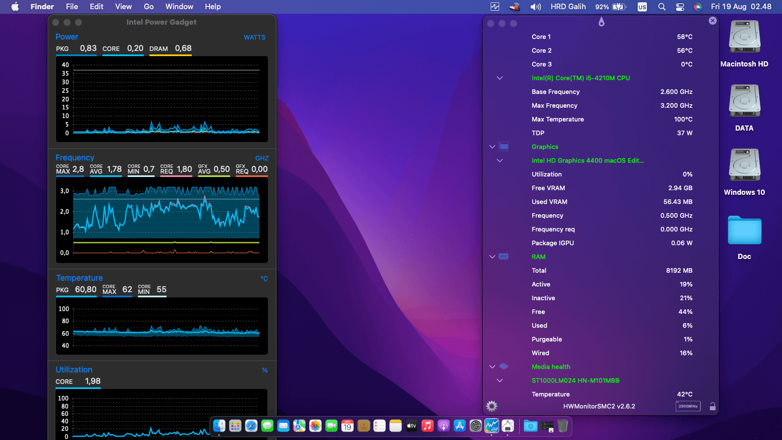The width and height of the screenshot is (782, 440).
Task: Open System Preferences from the Dock
Action: tap(476, 426)
